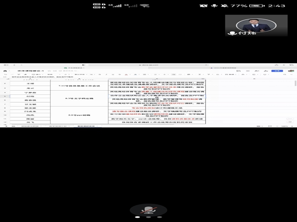
Task: Tap the Wi-Fi icon in status bar
Action: click(145, 5)
